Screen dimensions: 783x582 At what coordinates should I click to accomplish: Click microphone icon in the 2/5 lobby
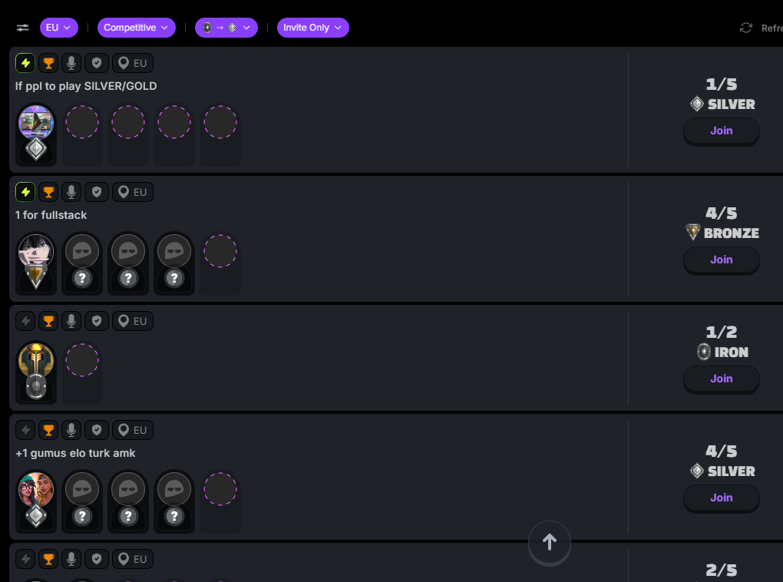(x=71, y=559)
